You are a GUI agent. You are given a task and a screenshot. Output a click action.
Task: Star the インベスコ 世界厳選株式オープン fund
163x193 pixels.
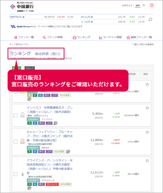147,108
